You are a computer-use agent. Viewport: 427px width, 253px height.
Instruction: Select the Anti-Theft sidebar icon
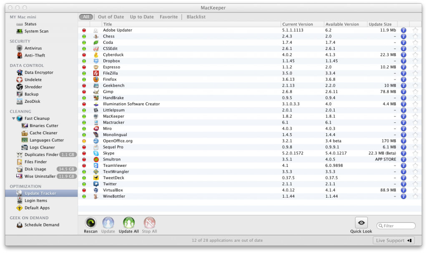(19, 55)
